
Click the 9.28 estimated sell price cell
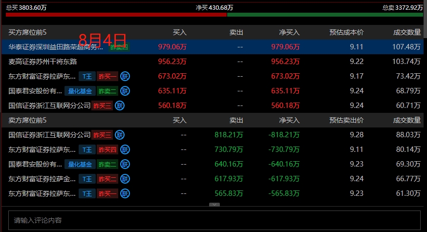[x=357, y=135]
